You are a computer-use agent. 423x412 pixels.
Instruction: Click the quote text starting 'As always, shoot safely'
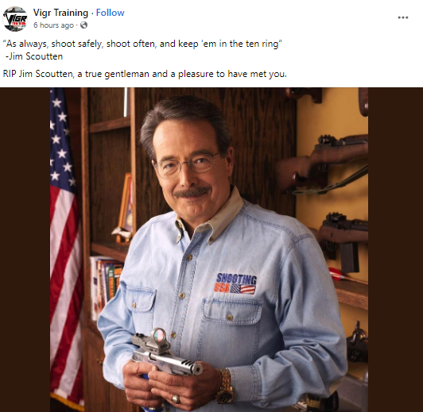[142, 44]
